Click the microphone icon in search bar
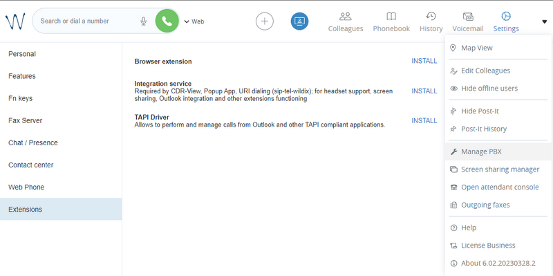This screenshot has width=553, height=276. [143, 21]
